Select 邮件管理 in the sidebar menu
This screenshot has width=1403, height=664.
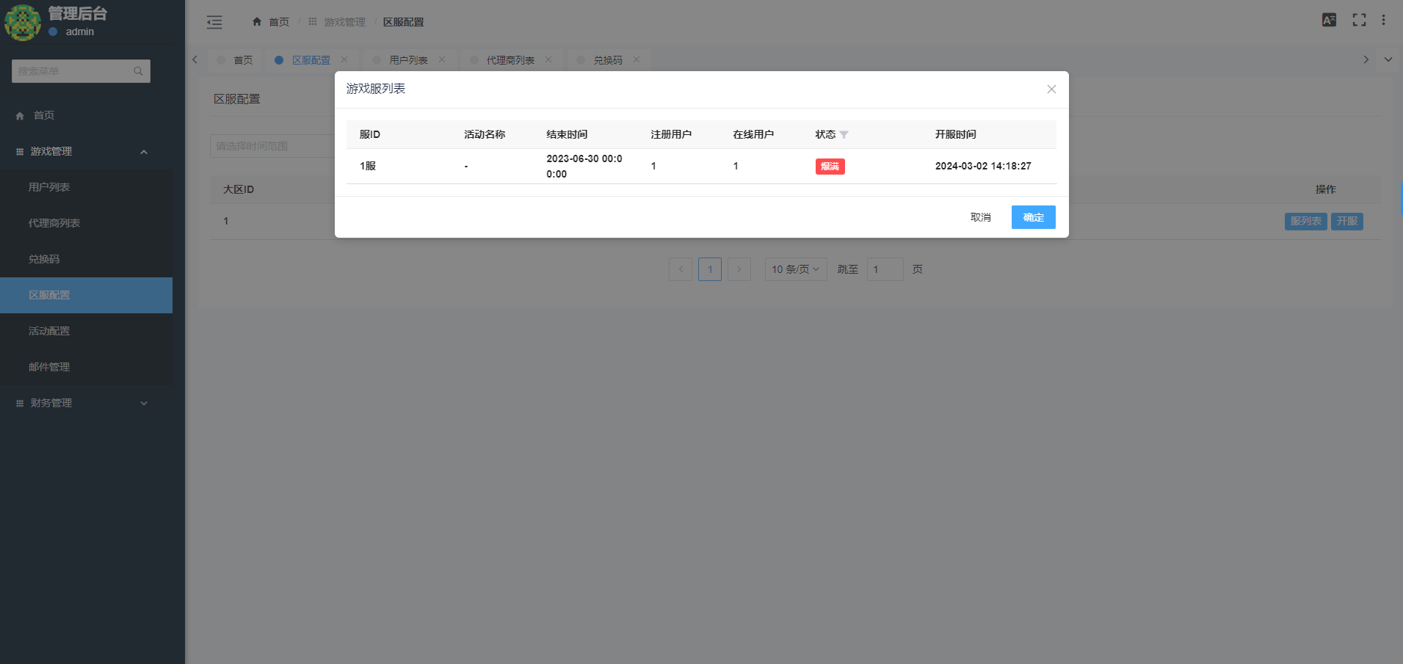[49, 366]
